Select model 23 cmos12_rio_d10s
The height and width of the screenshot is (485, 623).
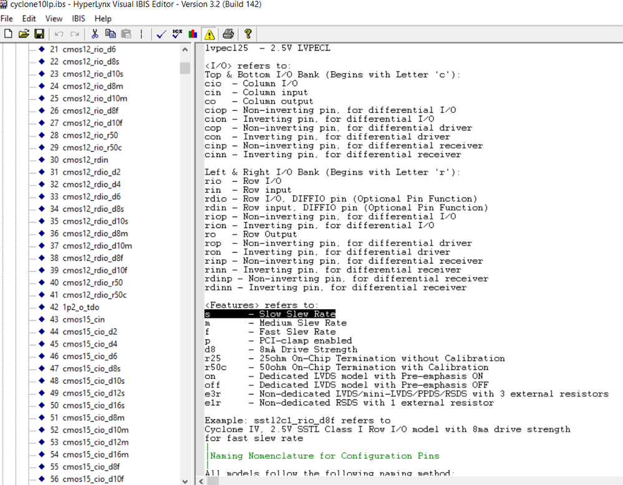click(x=86, y=74)
